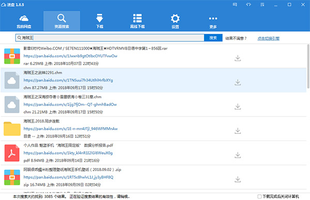This screenshot has height=200, width=310.
Task: Click the 结果不满意？ label
Action: (x=236, y=38)
